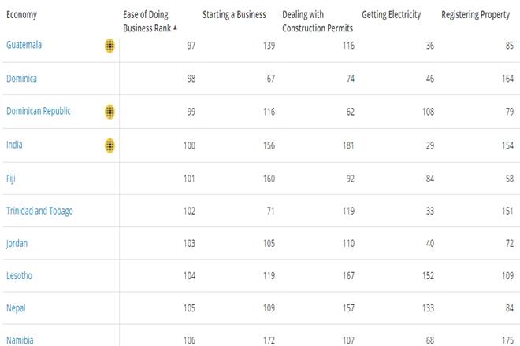Open the Dominican Republic link
520x346 pixels.
pyautogui.click(x=39, y=111)
